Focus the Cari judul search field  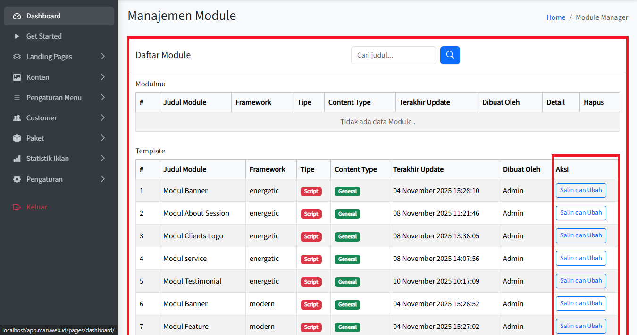[x=393, y=55]
